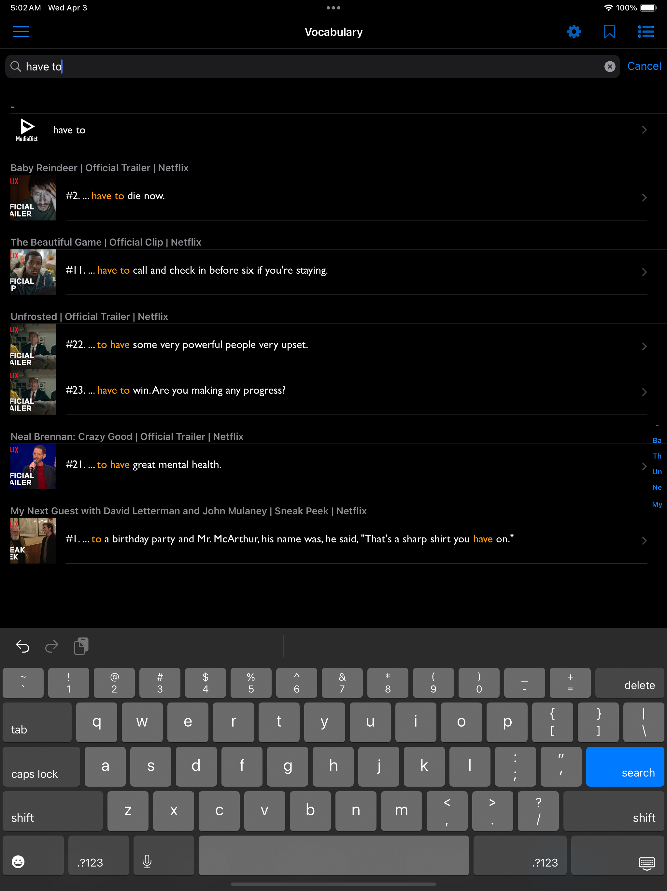Tap Cancel next to search field
Screen dimensions: 667x891
coord(644,66)
